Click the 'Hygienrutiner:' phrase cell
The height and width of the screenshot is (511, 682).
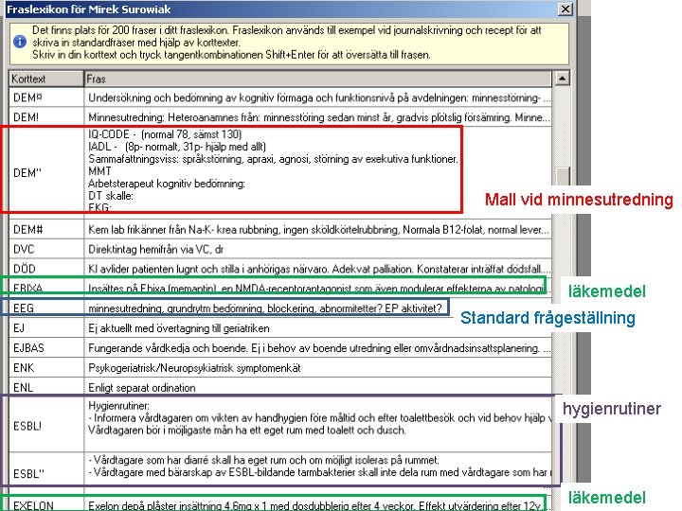[x=318, y=425]
